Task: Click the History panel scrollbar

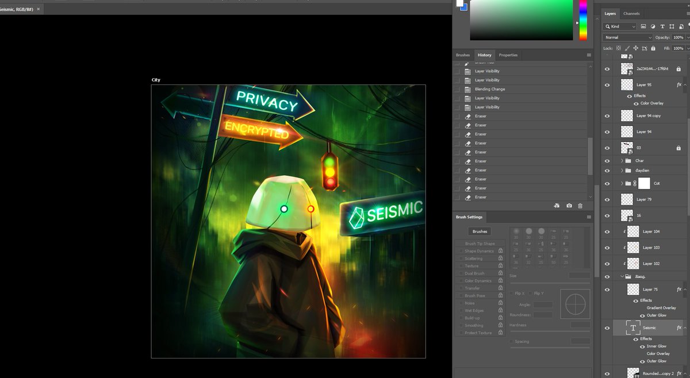Action: (590, 156)
